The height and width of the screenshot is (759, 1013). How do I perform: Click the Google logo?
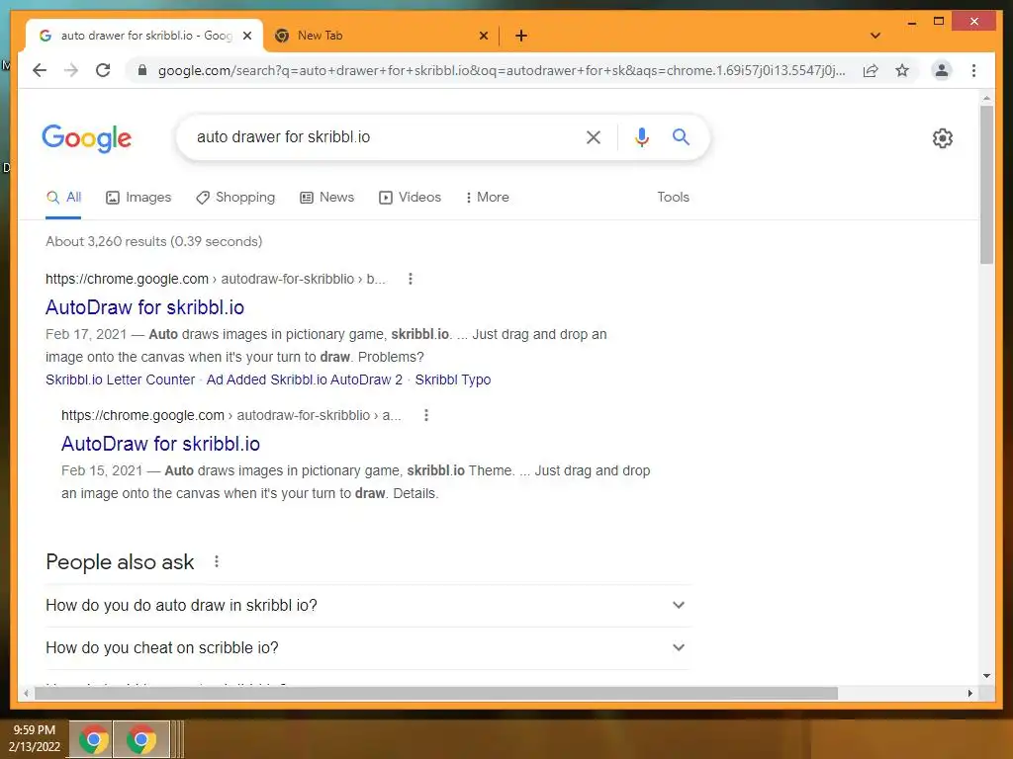point(87,138)
